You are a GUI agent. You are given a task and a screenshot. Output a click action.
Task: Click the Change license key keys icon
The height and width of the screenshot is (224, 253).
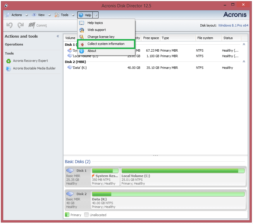coord(82,37)
